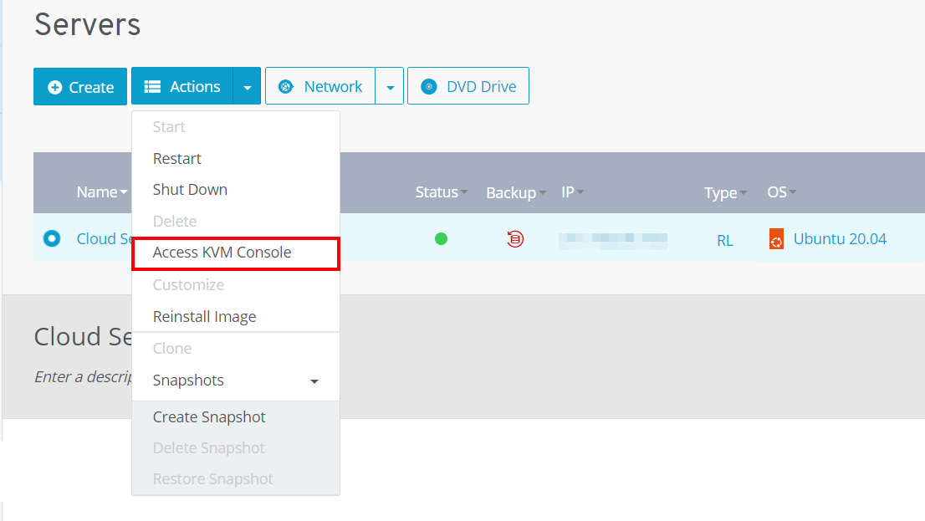This screenshot has width=925, height=521.
Task: Click the Start menu entry
Action: [x=236, y=127]
